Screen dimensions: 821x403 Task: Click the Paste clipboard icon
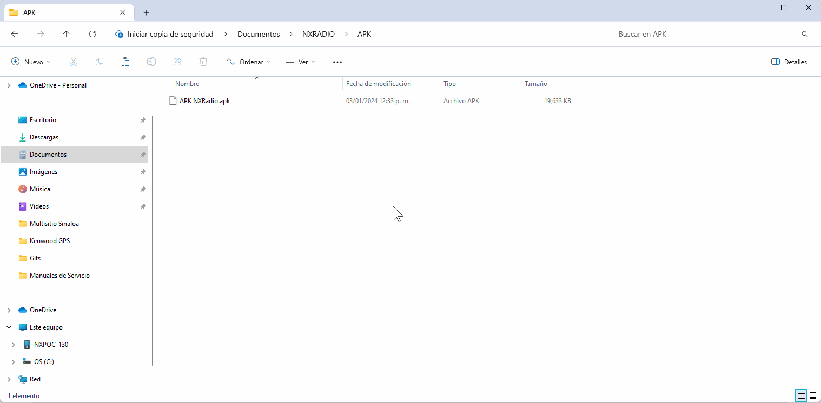[125, 62]
